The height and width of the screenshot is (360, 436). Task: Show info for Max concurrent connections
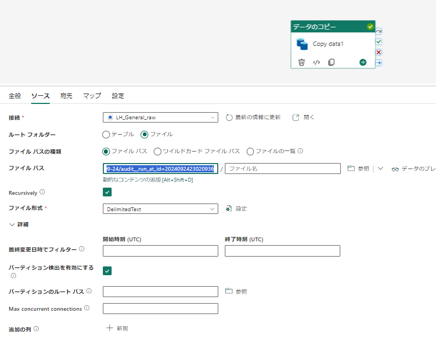87,308
